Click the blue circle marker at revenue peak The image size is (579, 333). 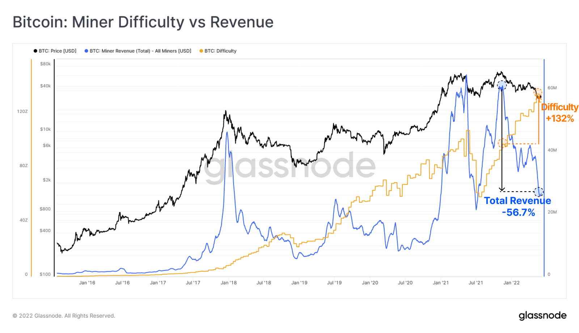coord(502,86)
